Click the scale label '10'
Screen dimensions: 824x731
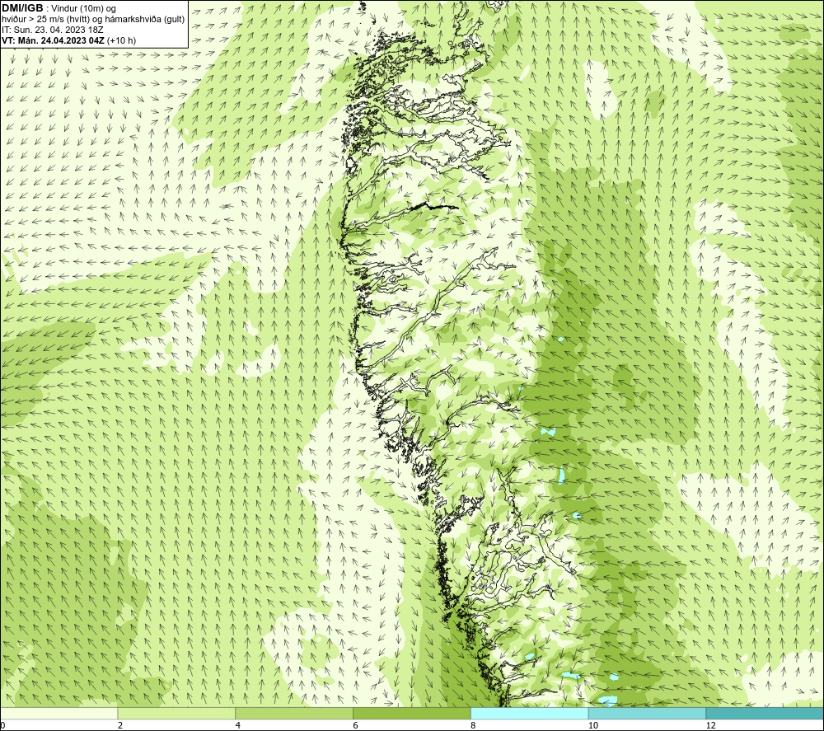click(x=592, y=726)
